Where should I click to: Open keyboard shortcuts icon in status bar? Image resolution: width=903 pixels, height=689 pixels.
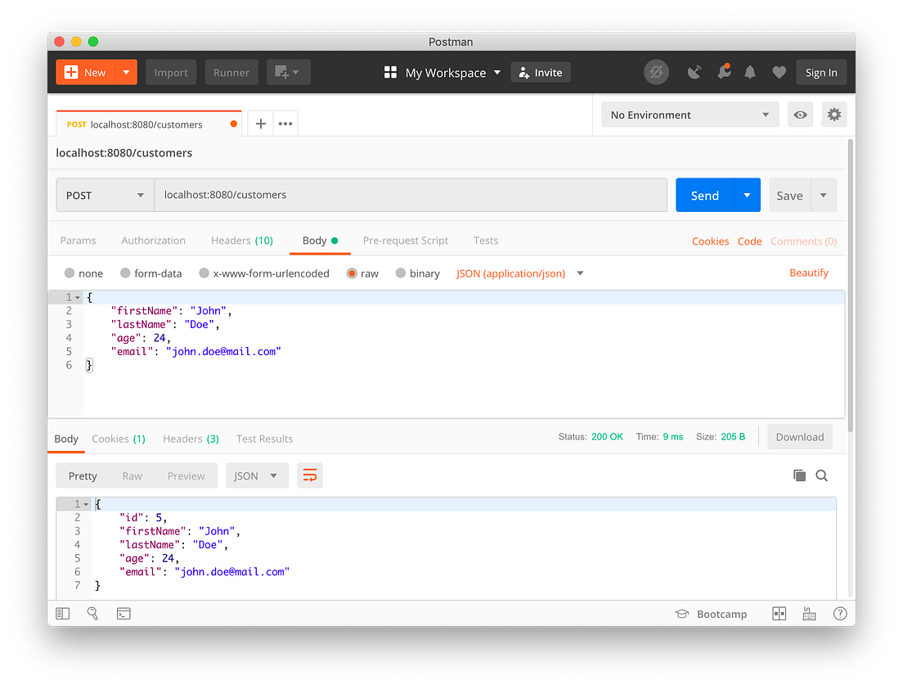[x=809, y=613]
